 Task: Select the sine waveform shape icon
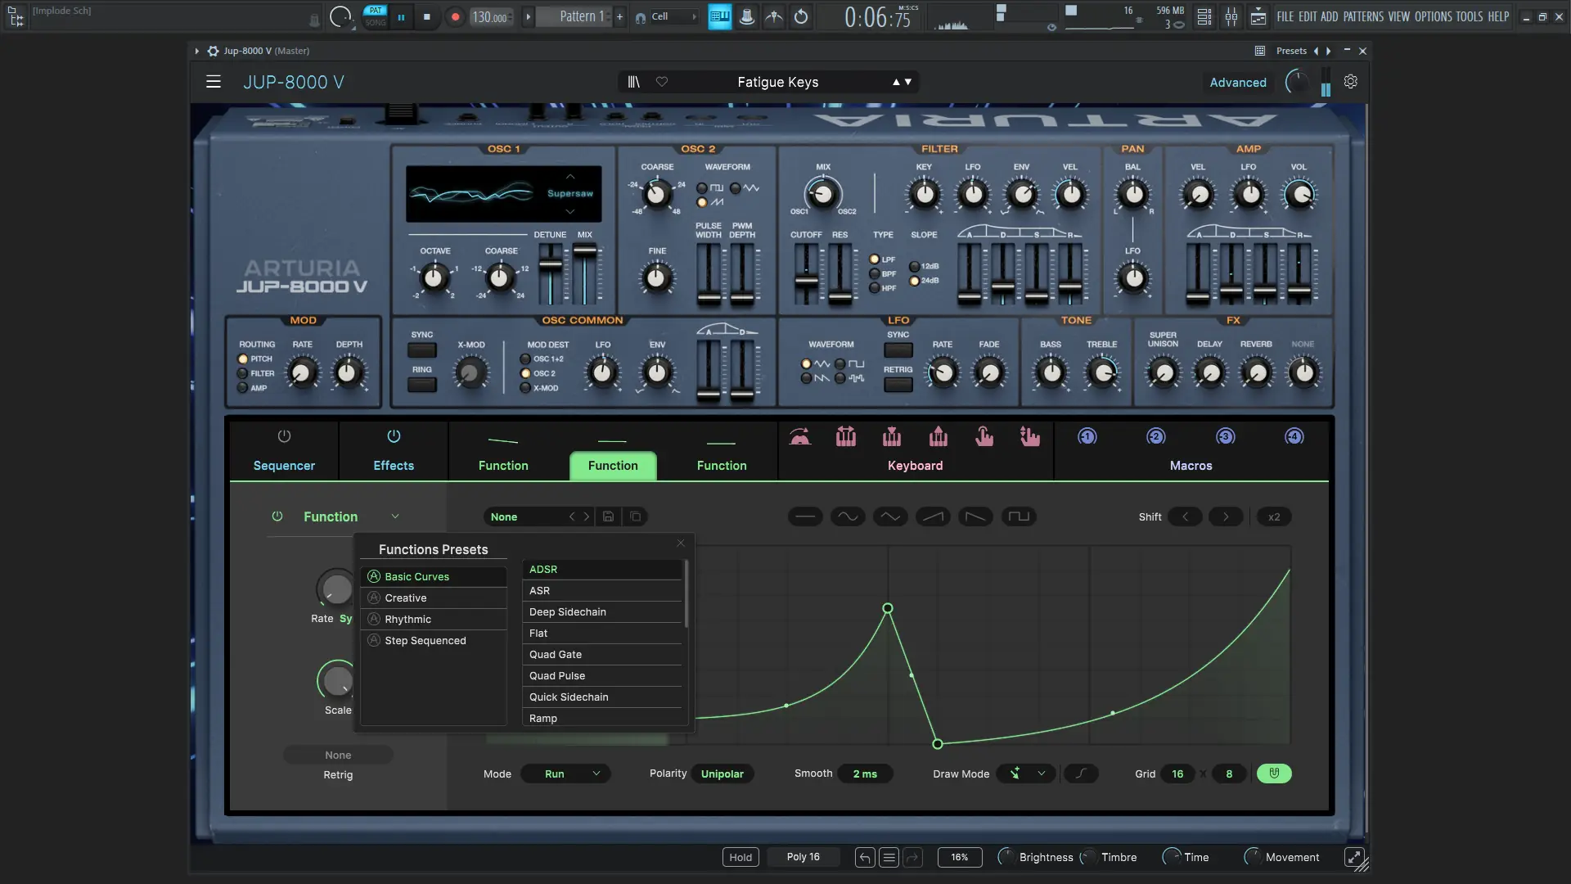click(x=848, y=516)
